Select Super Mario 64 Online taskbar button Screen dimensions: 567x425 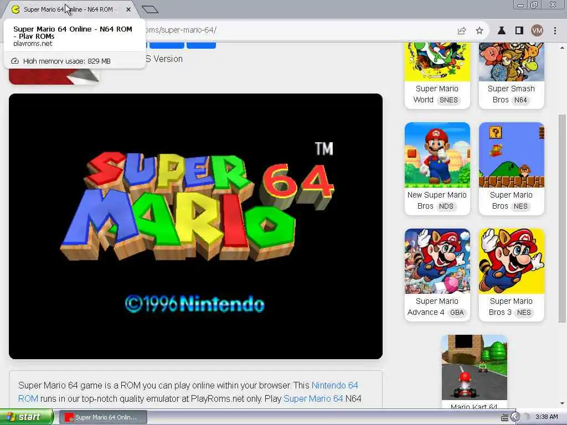103,417
